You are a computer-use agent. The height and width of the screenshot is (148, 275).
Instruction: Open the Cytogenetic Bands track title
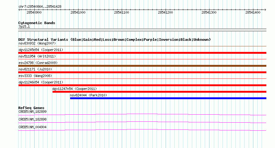[37, 23]
